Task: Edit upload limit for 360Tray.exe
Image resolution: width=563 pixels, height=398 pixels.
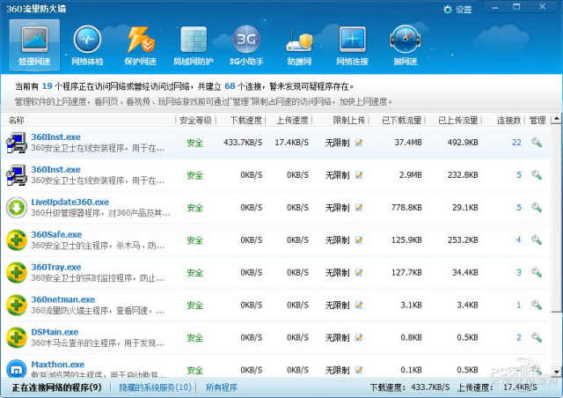Action: coord(358,272)
